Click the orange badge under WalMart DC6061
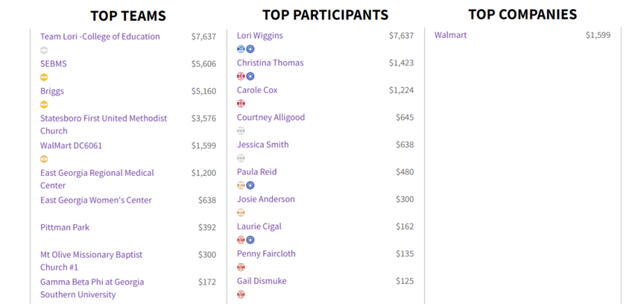The width and height of the screenshot is (626, 304). tap(44, 159)
